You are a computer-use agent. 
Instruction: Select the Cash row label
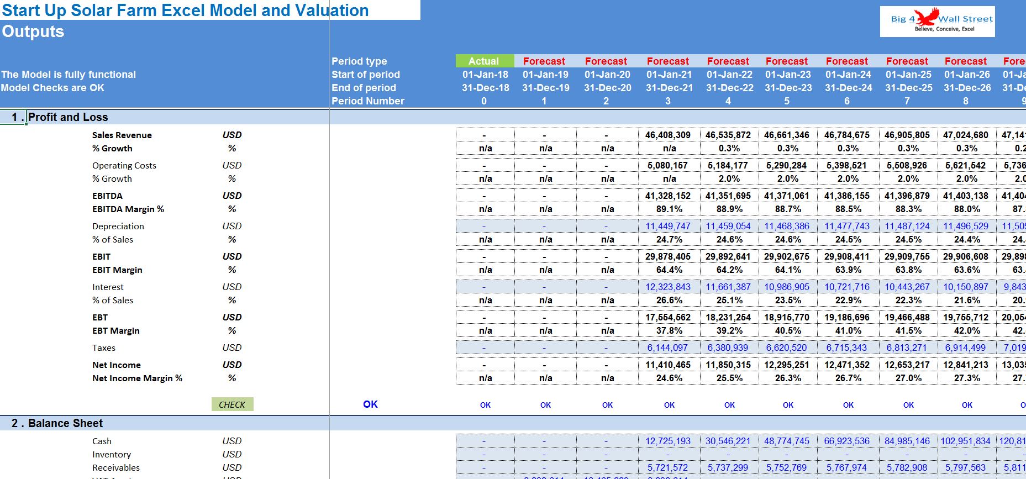coord(102,441)
